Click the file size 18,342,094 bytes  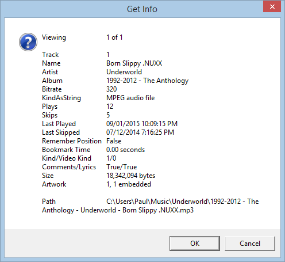tap(130, 176)
